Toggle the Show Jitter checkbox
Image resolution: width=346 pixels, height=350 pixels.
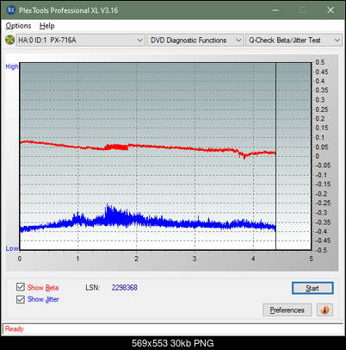(x=21, y=299)
